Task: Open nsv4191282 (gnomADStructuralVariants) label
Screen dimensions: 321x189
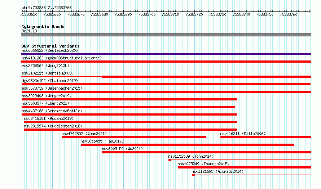Action: pyautogui.click(x=62, y=58)
